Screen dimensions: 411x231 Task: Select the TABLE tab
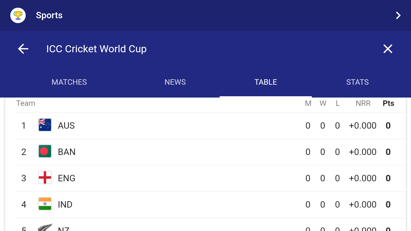click(x=266, y=82)
